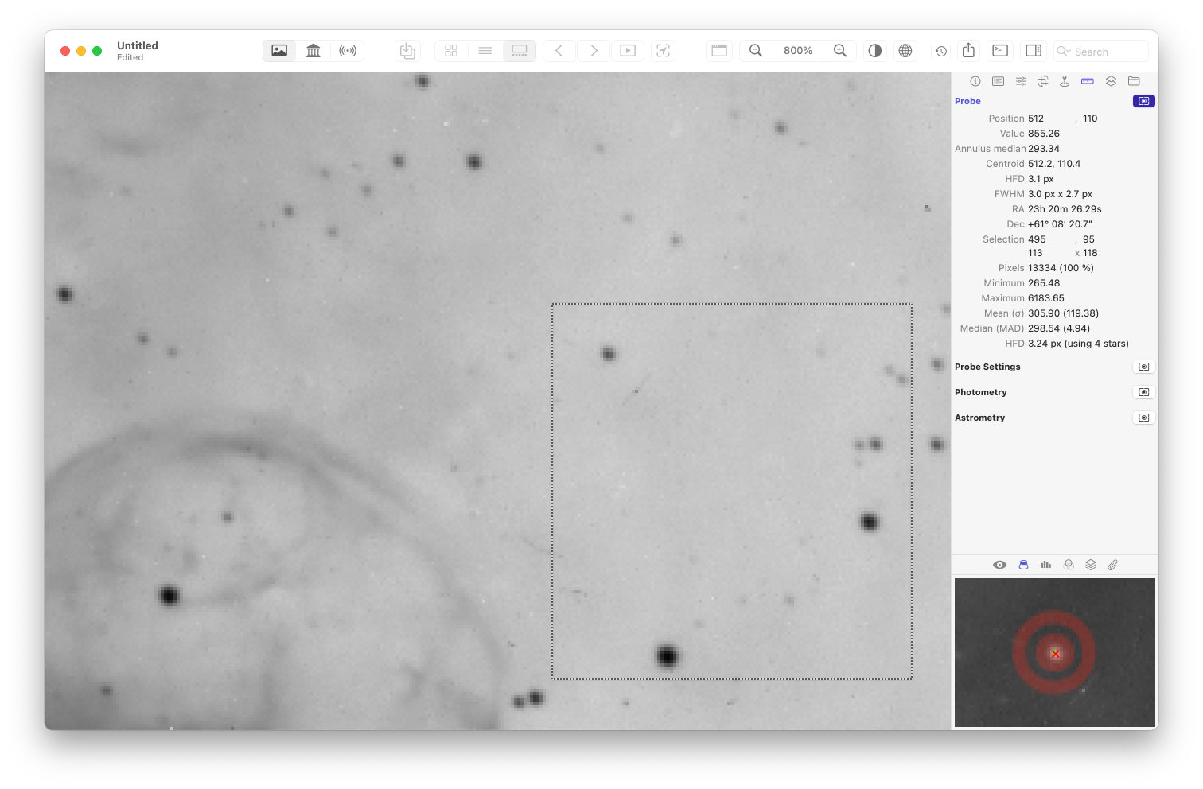This screenshot has width=1203, height=789.
Task: Expand the Photometry section
Action: (x=1144, y=392)
